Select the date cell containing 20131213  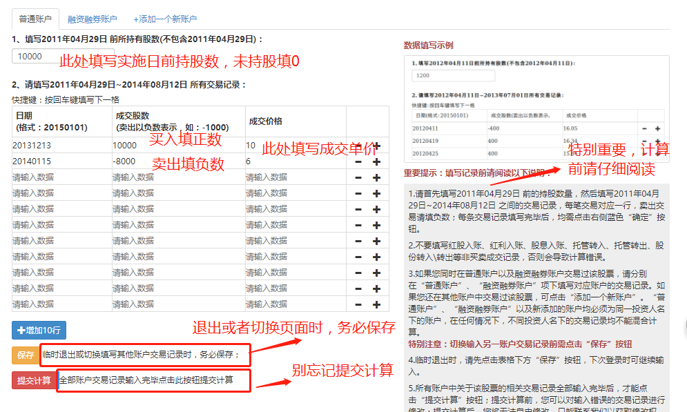click(x=61, y=146)
